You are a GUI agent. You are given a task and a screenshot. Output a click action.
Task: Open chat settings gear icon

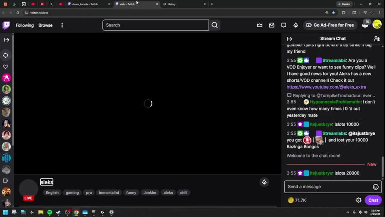pyautogui.click(x=358, y=200)
